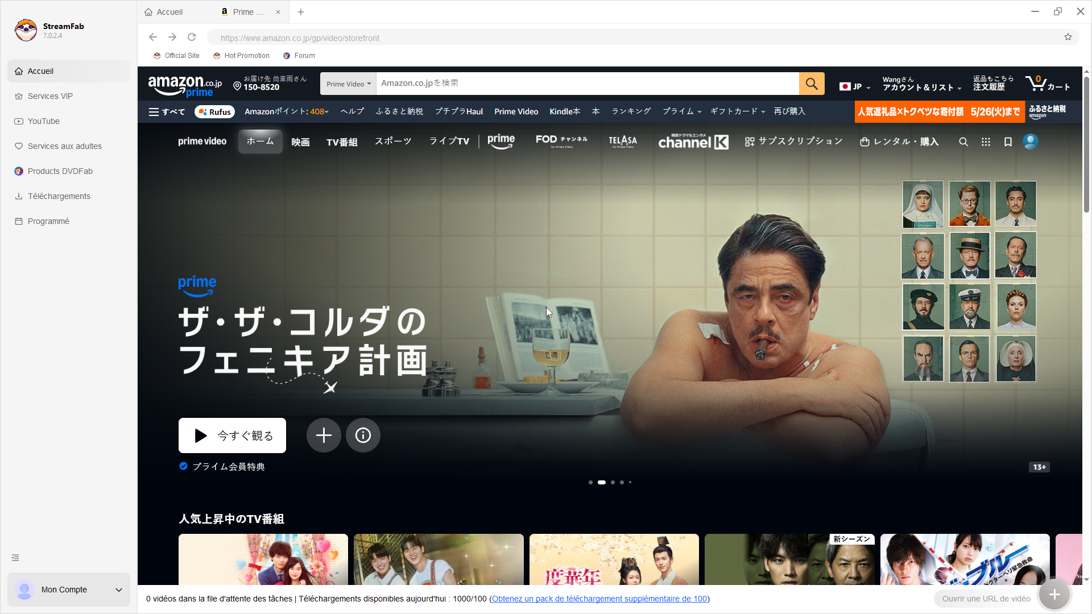Open the レンタル・購入 menu
The width and height of the screenshot is (1092, 614).
(899, 142)
